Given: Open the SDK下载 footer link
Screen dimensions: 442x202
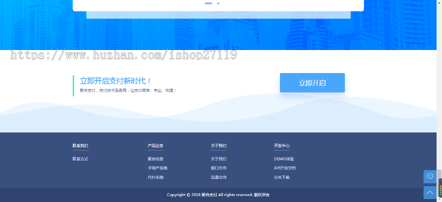Looking at the screenshot, I should point(282,177).
